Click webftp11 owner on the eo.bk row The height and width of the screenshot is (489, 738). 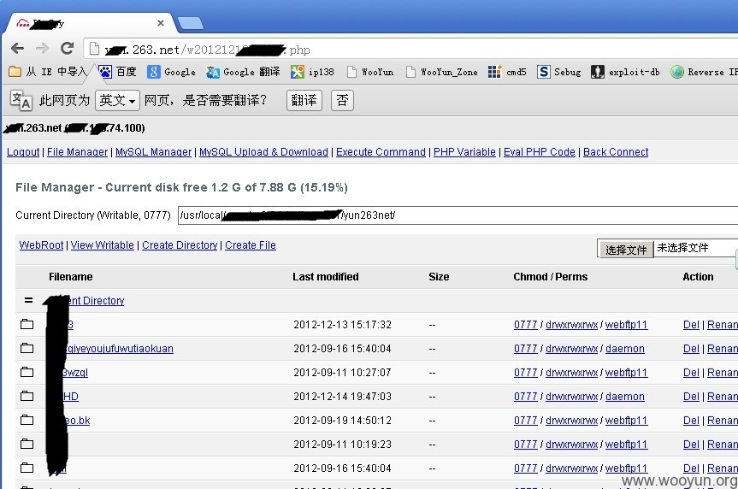[627, 421]
